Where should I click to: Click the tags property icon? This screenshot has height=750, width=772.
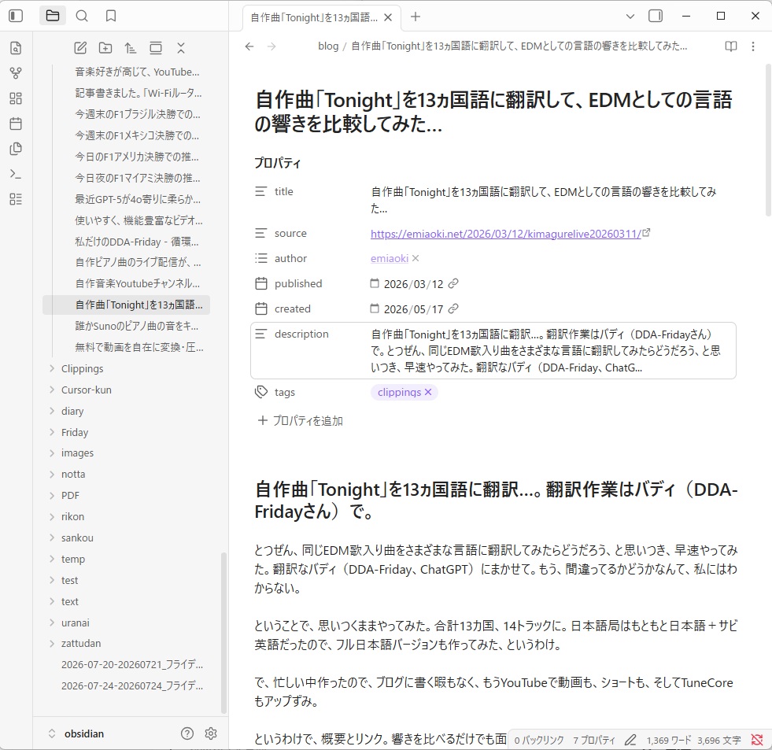point(261,392)
